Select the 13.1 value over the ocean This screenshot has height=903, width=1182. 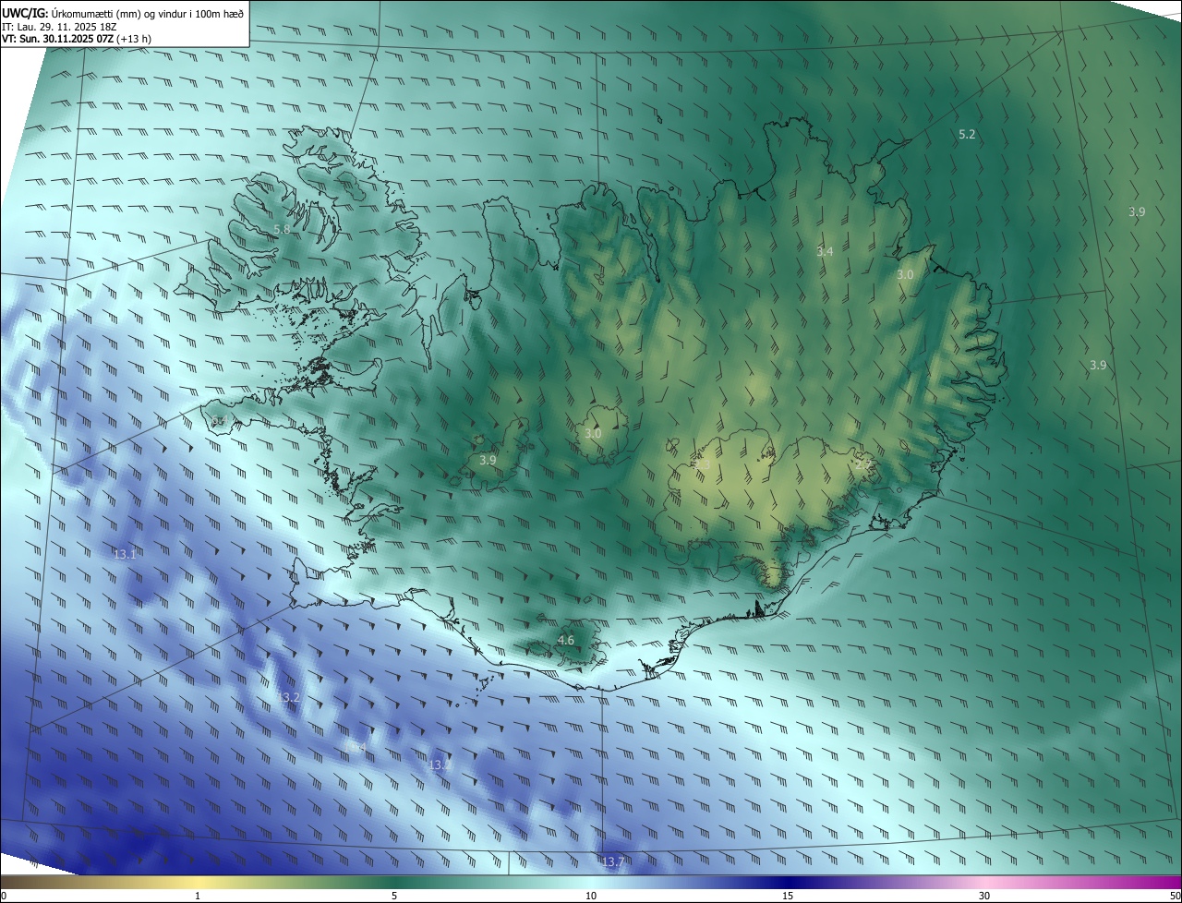125,554
